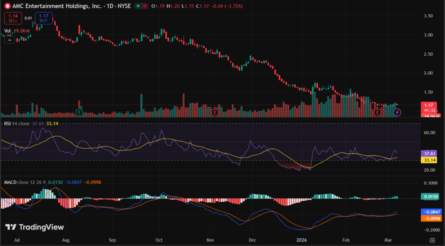Click the TradingView logo link
Screen dimensions: 445x246
(35, 227)
